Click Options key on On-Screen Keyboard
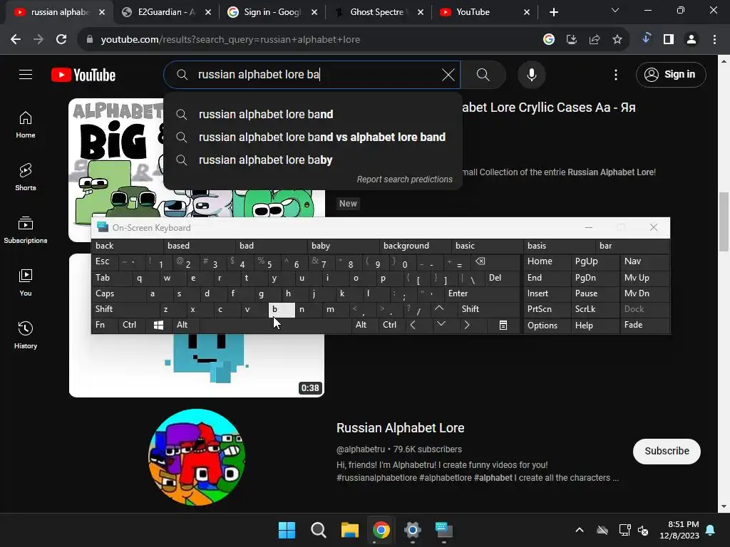This screenshot has width=730, height=547. tap(547, 325)
